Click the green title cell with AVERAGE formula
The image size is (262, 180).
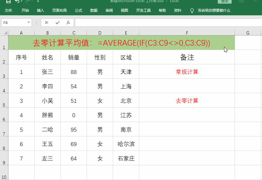(x=122, y=43)
